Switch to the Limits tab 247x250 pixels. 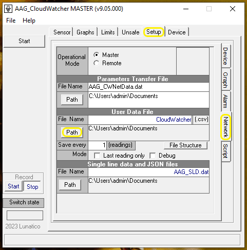coord(108,32)
